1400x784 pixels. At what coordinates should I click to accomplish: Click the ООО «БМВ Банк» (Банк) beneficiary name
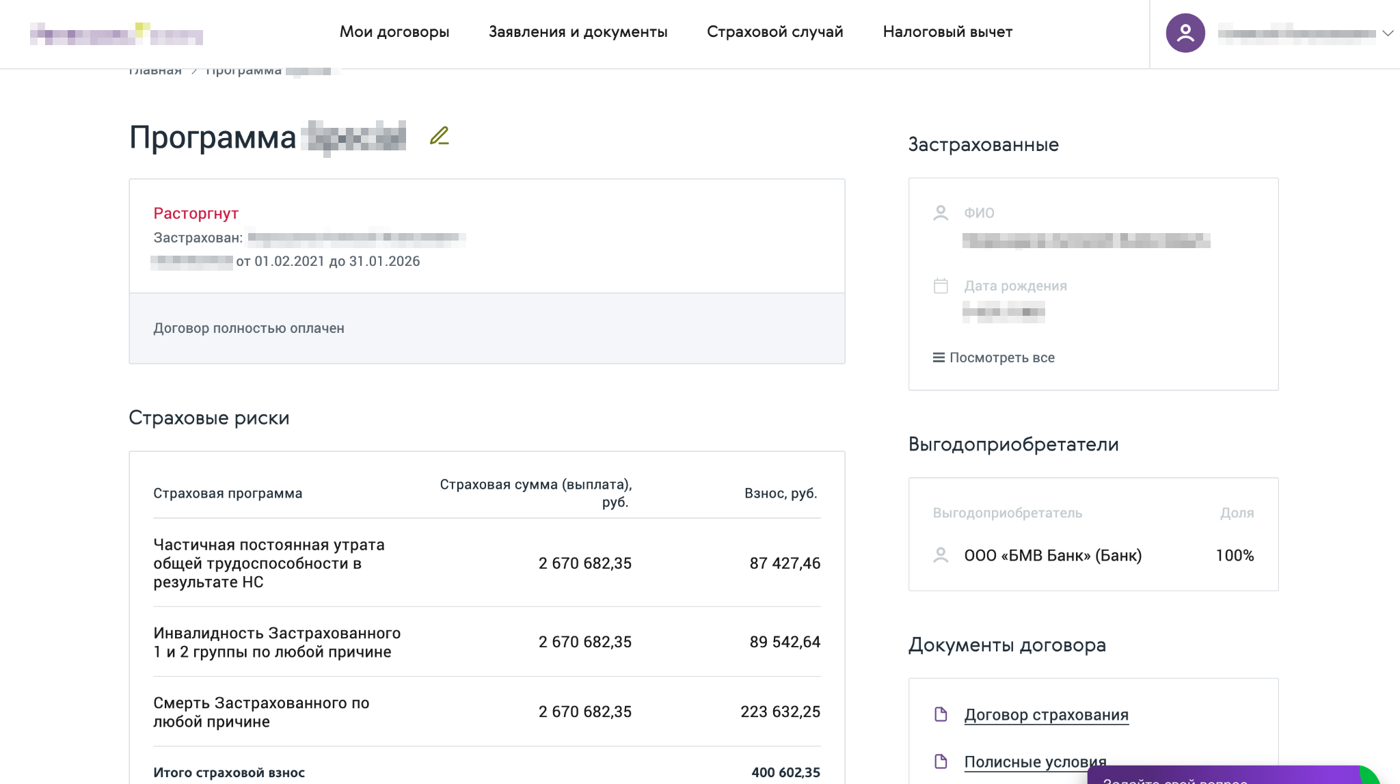click(1053, 556)
